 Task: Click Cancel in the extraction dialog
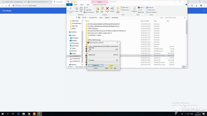point(96,68)
